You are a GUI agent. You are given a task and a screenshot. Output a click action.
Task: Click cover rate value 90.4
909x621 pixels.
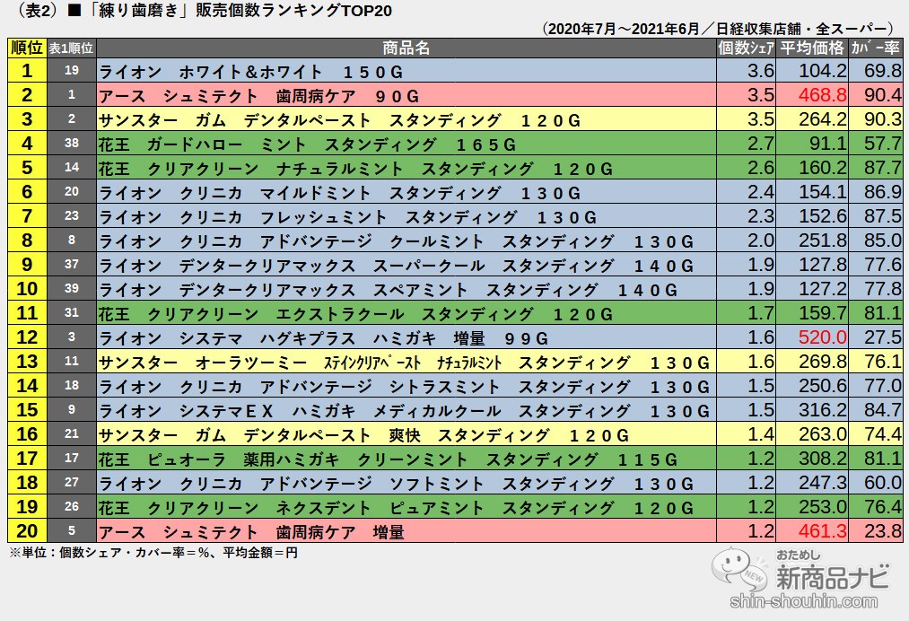883,95
